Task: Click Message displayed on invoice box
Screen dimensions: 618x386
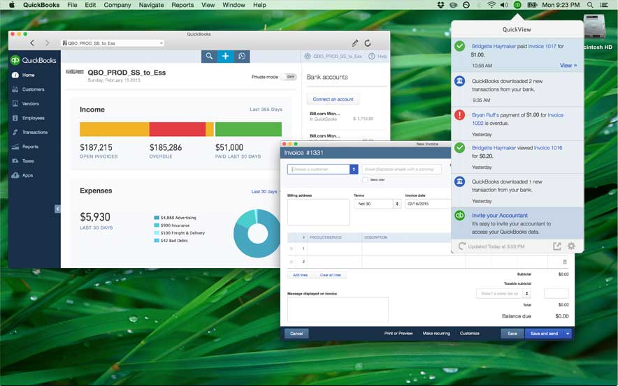Action: (338, 310)
